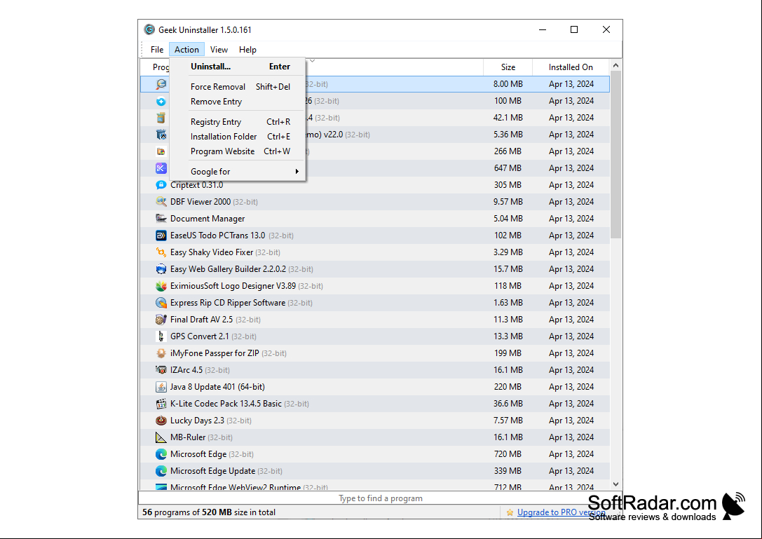
Task: Click the iMyFone Passper for ZIP icon
Action: 161,353
